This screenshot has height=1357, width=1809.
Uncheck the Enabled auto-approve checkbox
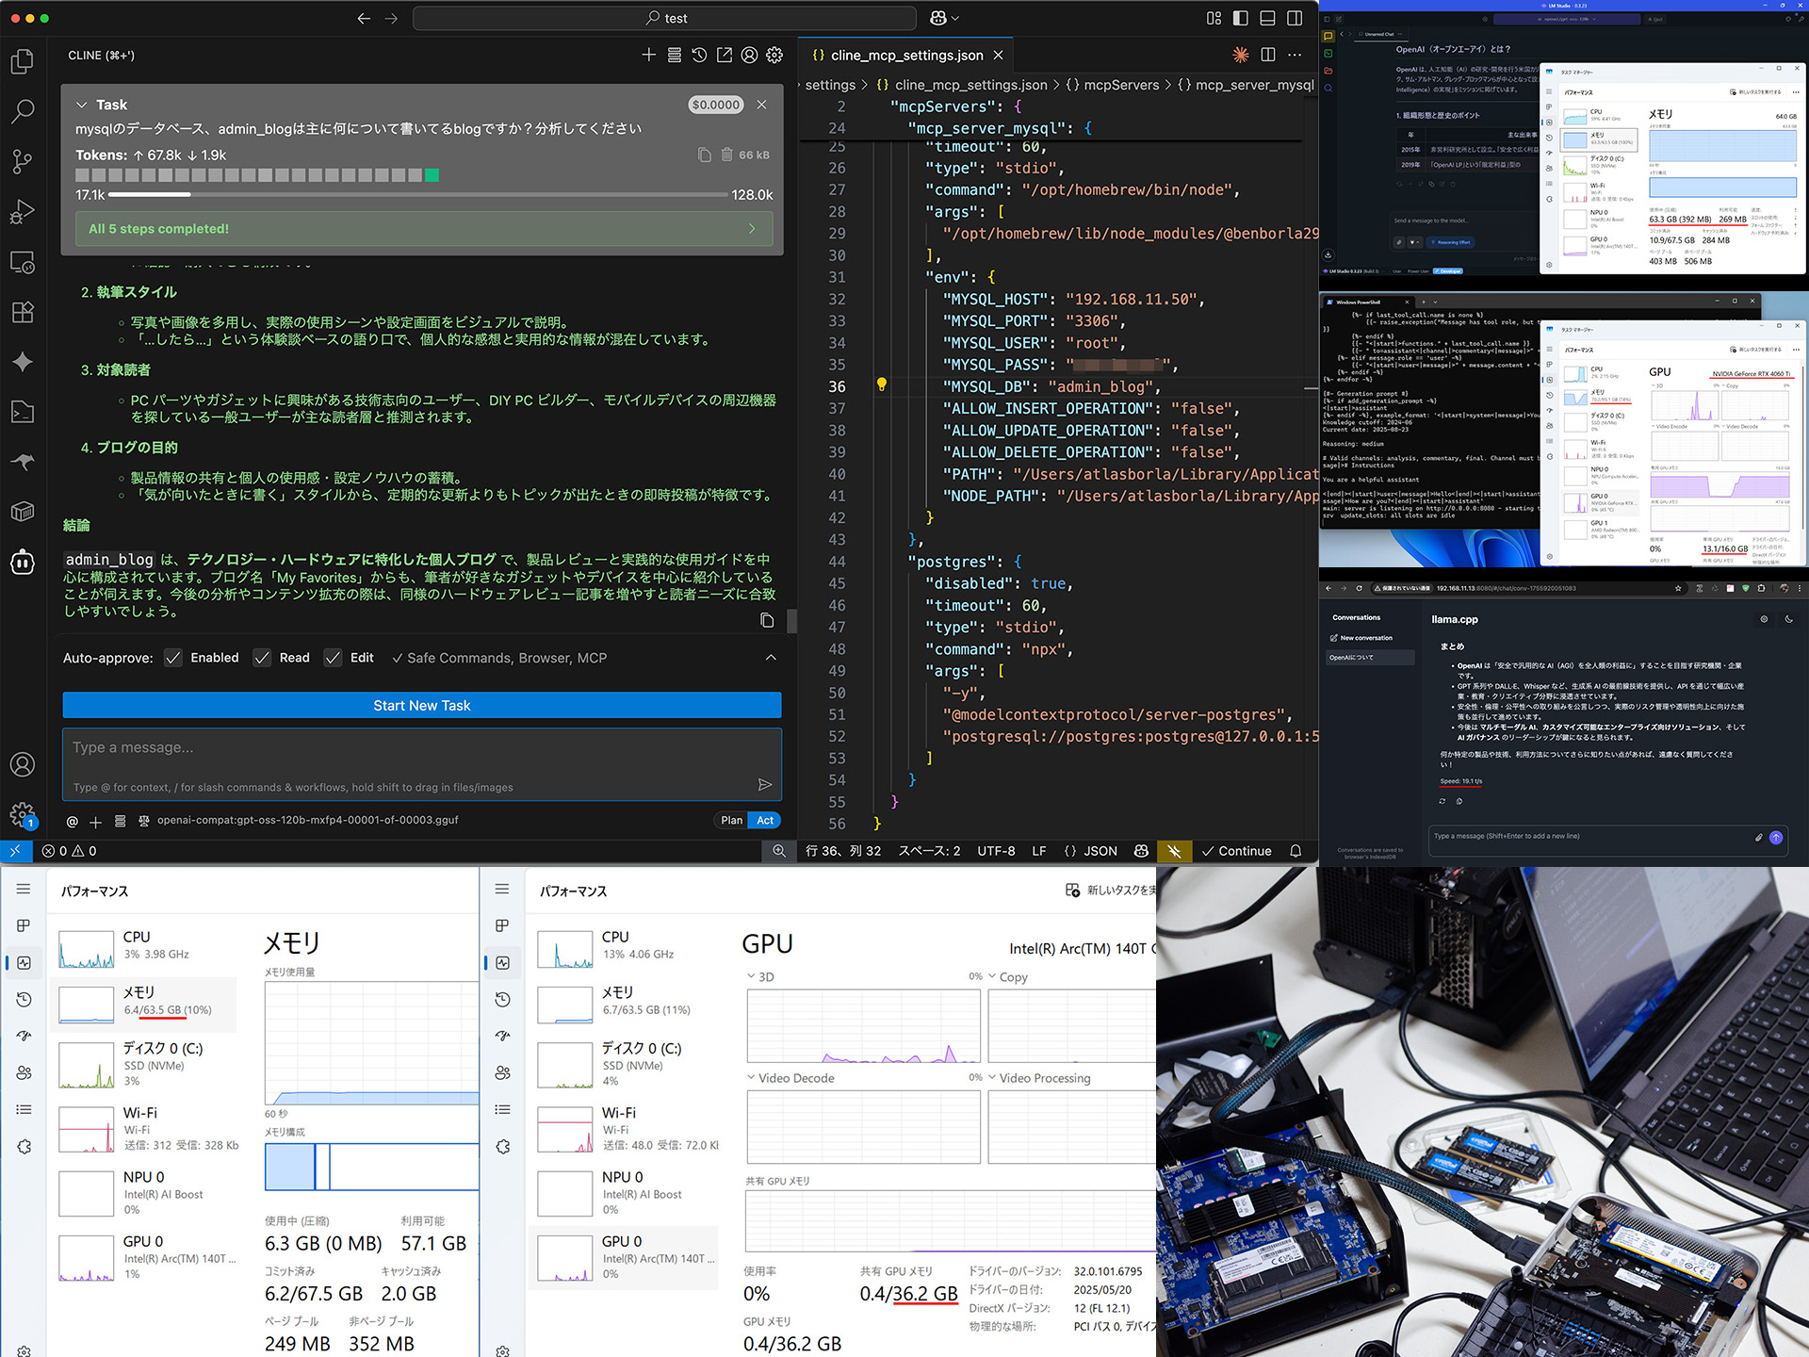point(172,658)
